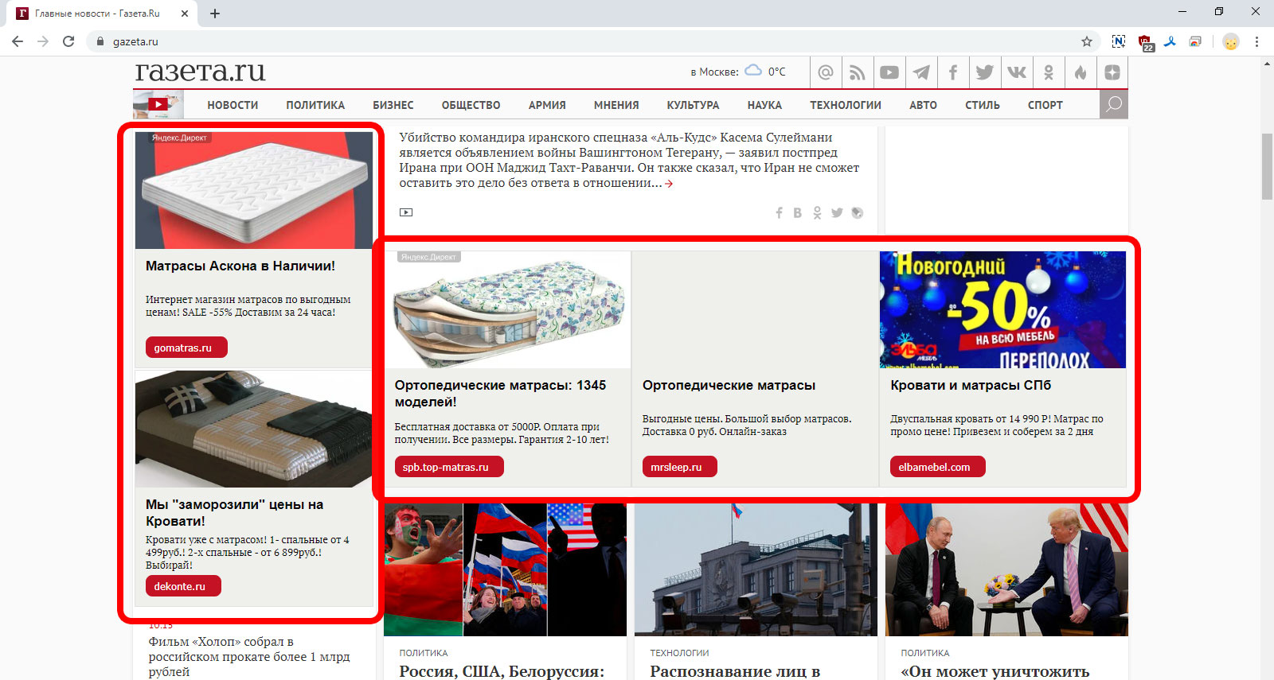Open the RSS feed icon

click(858, 72)
